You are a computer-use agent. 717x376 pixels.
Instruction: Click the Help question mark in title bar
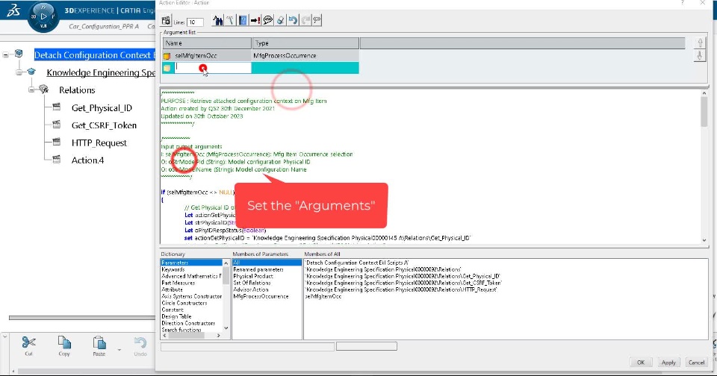pos(682,3)
